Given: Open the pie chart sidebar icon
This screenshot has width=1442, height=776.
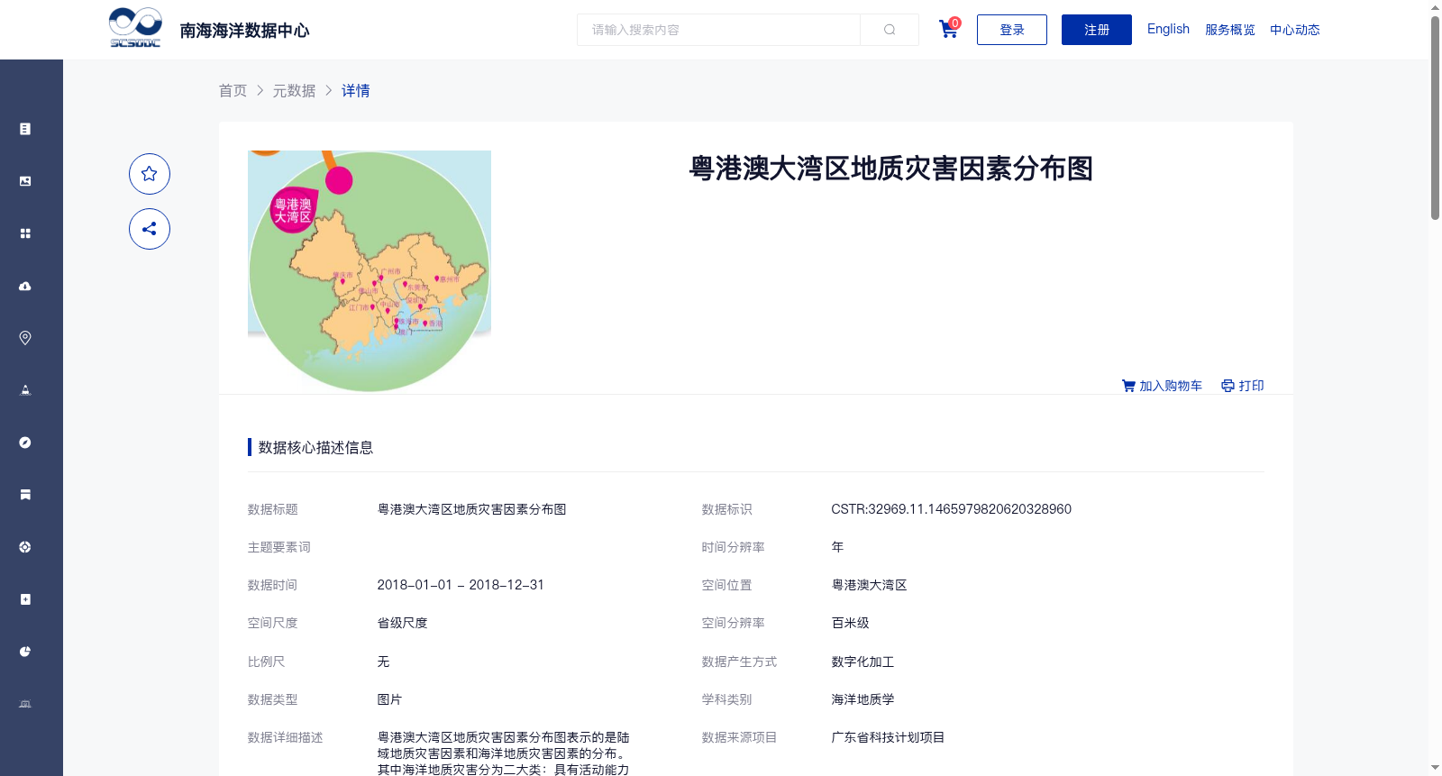Looking at the screenshot, I should click(x=25, y=652).
